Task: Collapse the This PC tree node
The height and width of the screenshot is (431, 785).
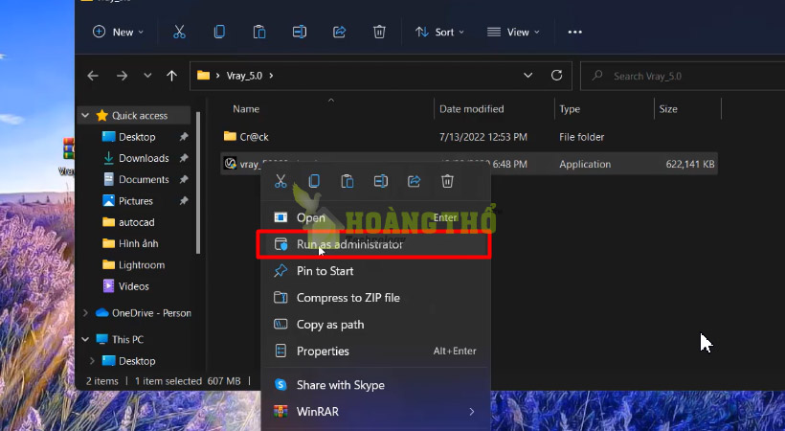Action: coord(85,339)
